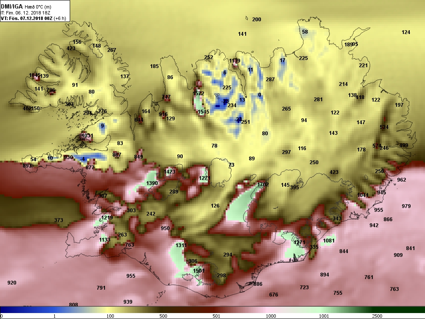
Task: Click the map value '1041'
Action: [363, 195]
